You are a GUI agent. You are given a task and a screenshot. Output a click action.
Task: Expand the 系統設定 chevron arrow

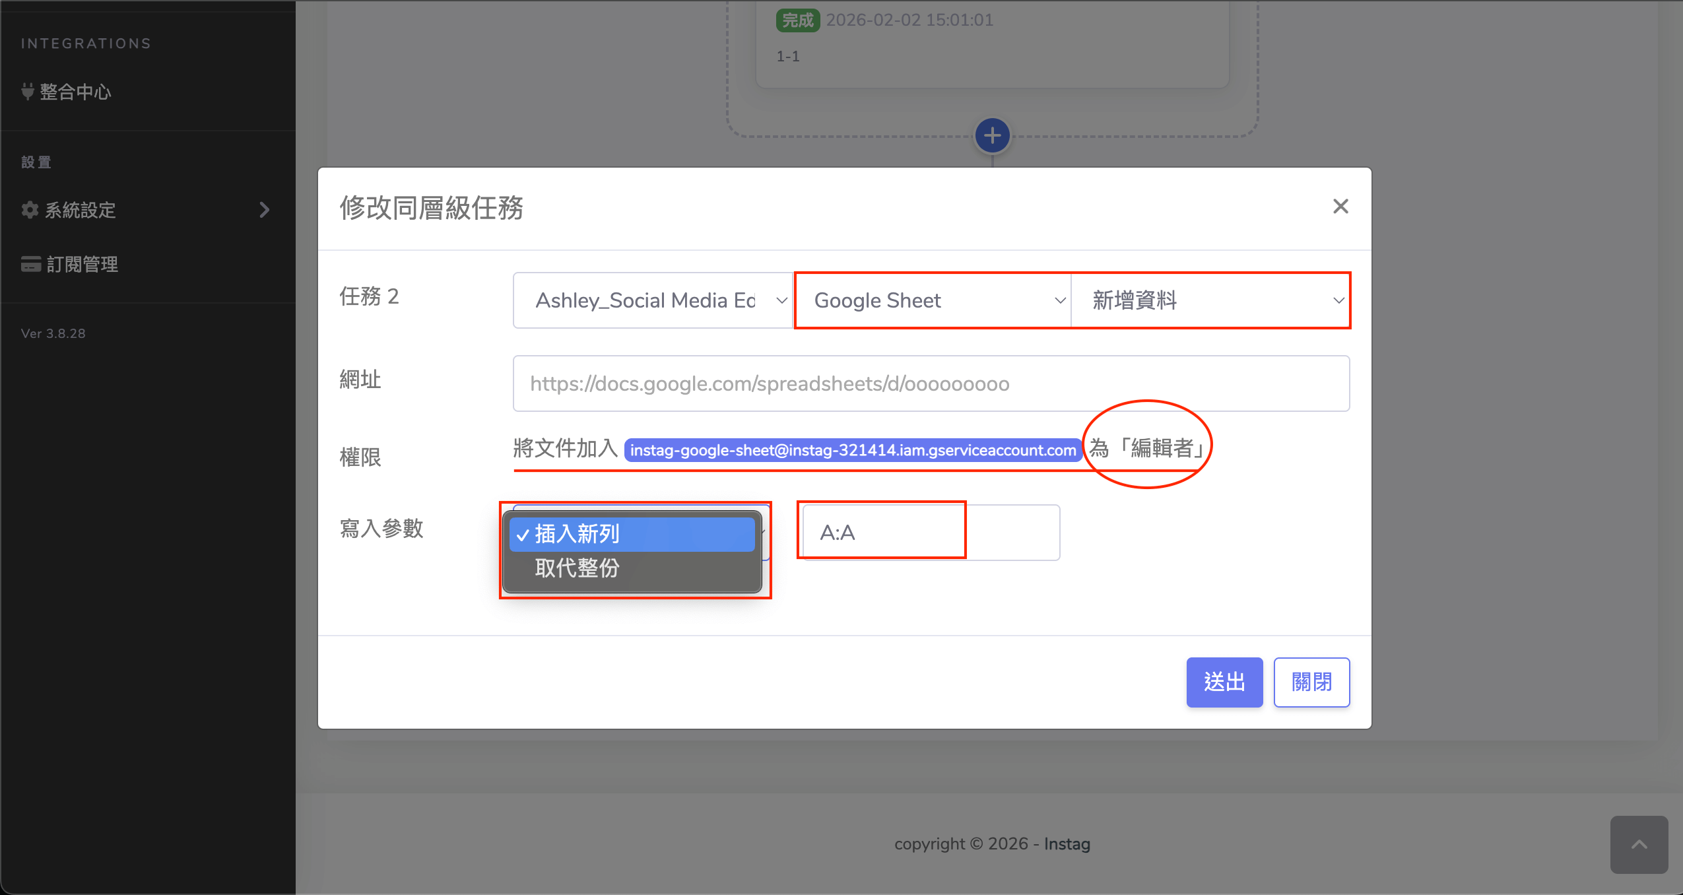pos(264,210)
